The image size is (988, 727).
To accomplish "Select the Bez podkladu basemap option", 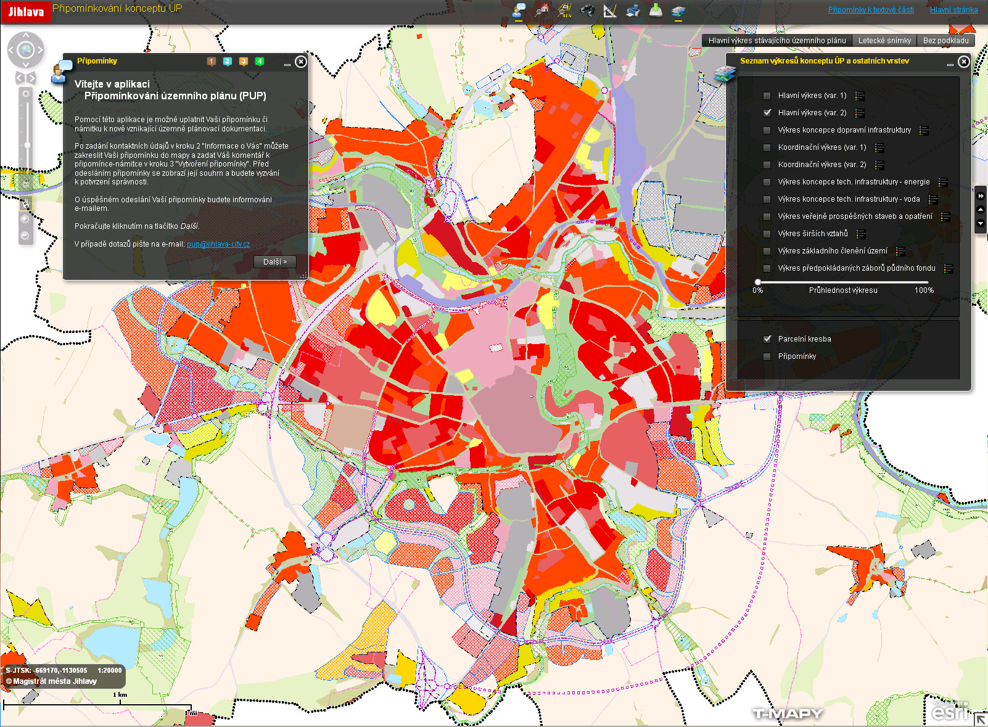I will click(x=945, y=41).
